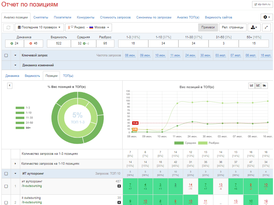274x205 pixels.
Task: Click the download export icon
Action: tap(254, 27)
